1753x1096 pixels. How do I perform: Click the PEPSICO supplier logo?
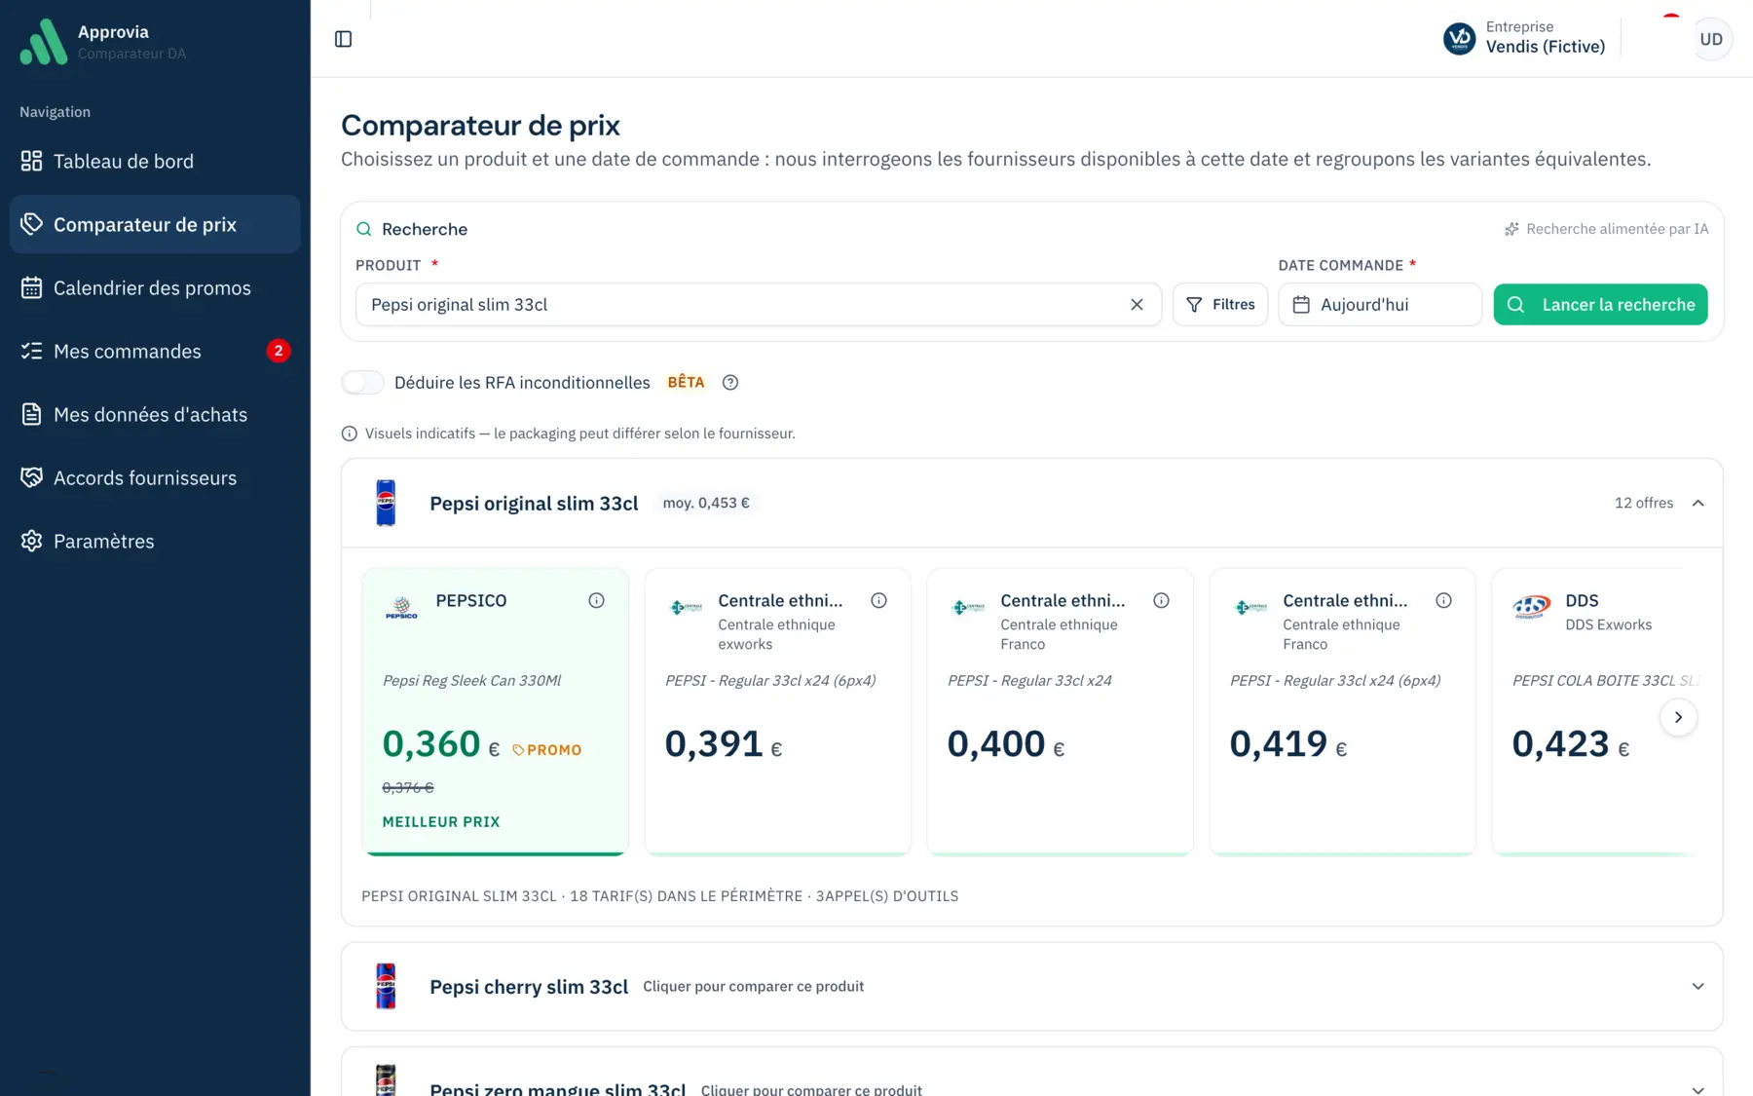[x=401, y=607]
